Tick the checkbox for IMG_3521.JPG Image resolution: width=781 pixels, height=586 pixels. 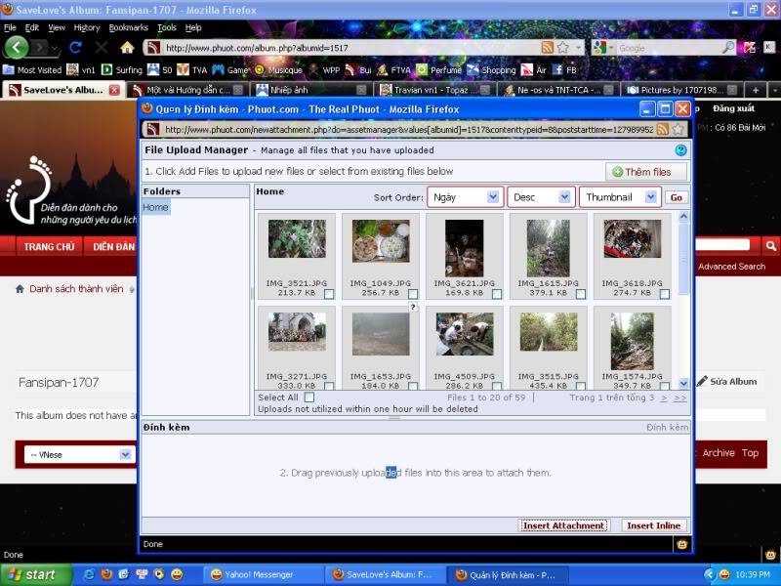point(329,294)
